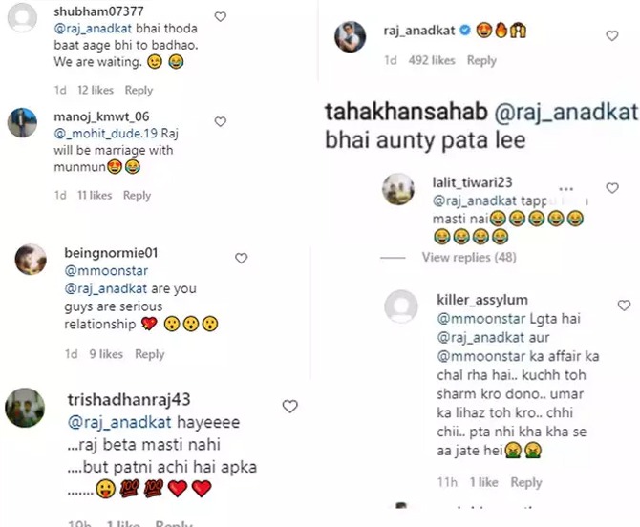Reply to beingnormie01's comment

pos(150,354)
